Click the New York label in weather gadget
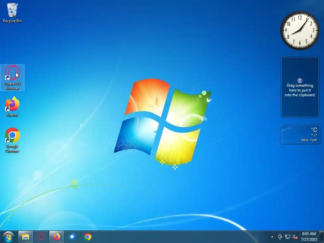The width and height of the screenshot is (324, 243). [x=309, y=140]
